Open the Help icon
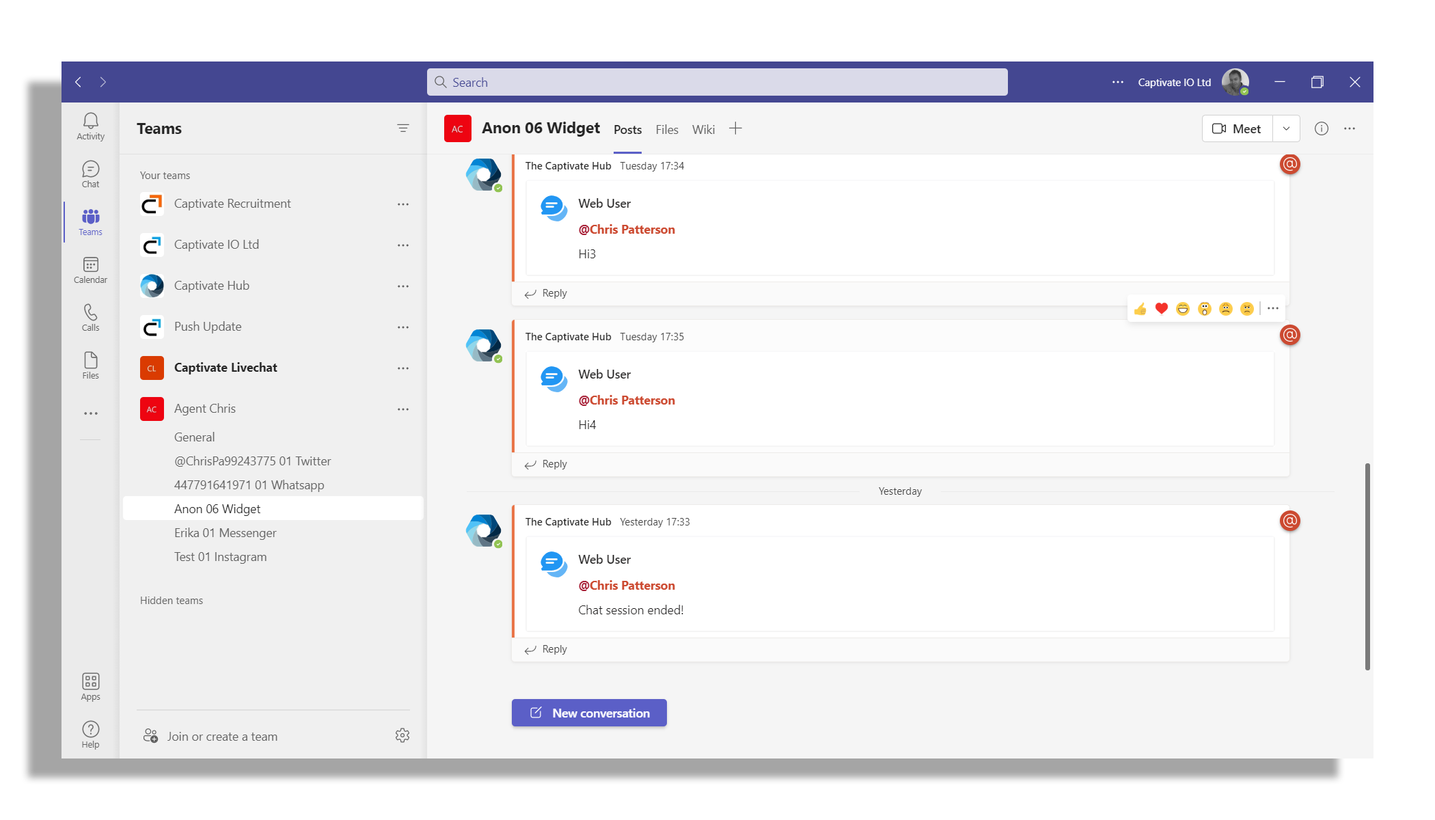This screenshot has width=1435, height=820. click(90, 735)
